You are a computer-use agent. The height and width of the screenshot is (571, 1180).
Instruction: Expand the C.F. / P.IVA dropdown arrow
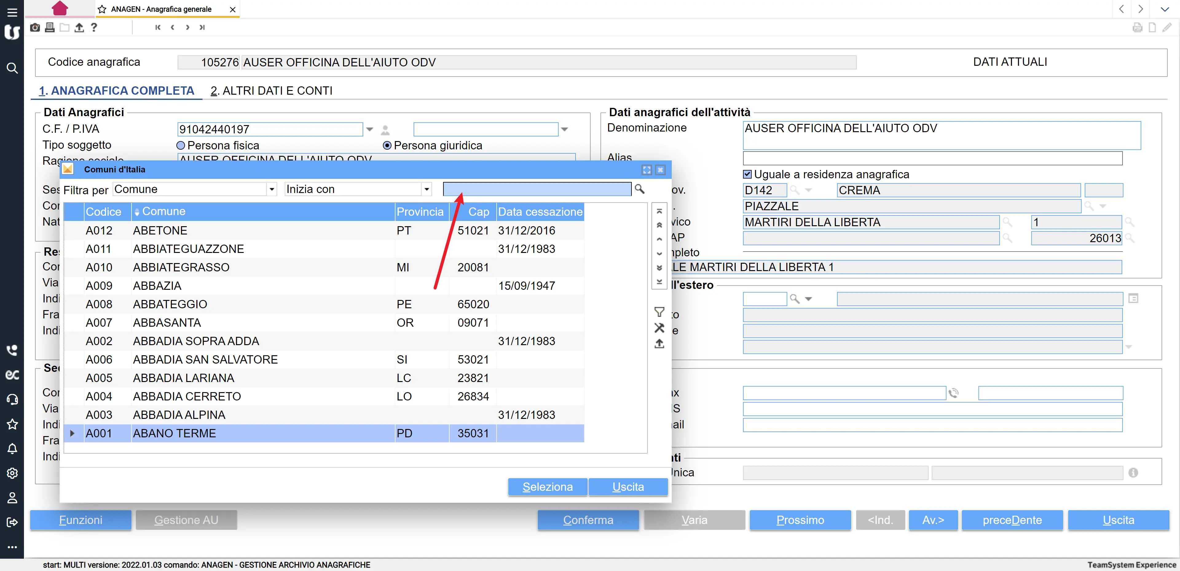pos(370,129)
